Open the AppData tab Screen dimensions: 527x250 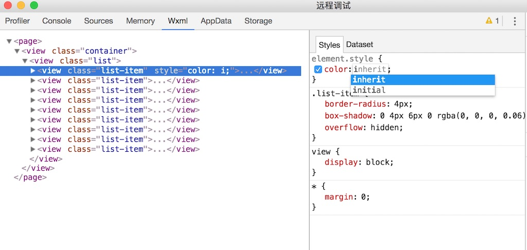[x=216, y=21]
